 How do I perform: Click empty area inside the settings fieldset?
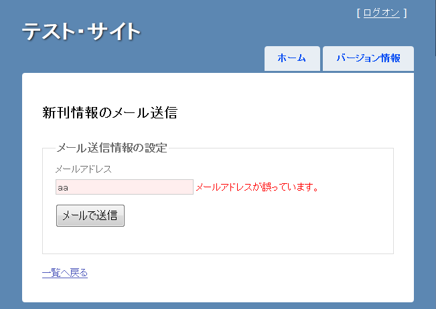(x=250, y=236)
